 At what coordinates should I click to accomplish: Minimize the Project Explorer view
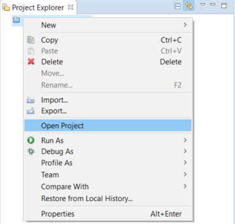213,4
